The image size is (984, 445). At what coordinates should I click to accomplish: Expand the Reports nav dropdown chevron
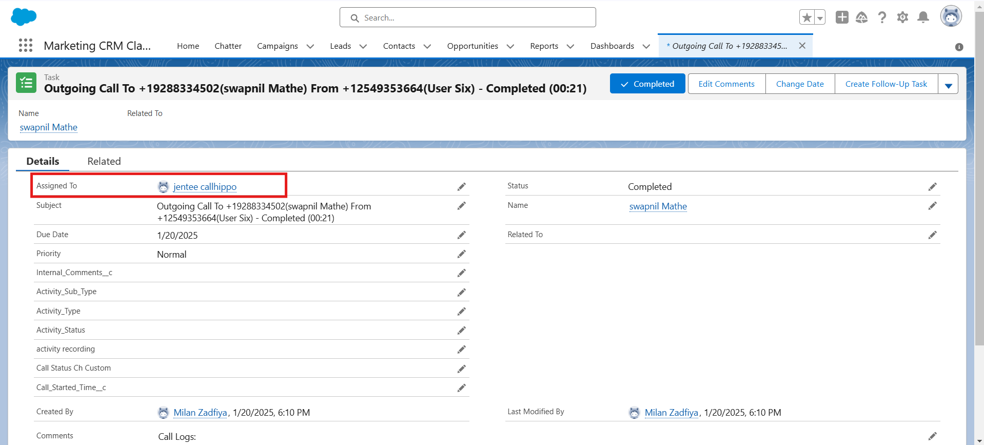point(570,46)
